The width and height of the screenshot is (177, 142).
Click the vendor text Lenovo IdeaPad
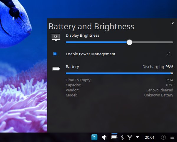tap(160, 90)
